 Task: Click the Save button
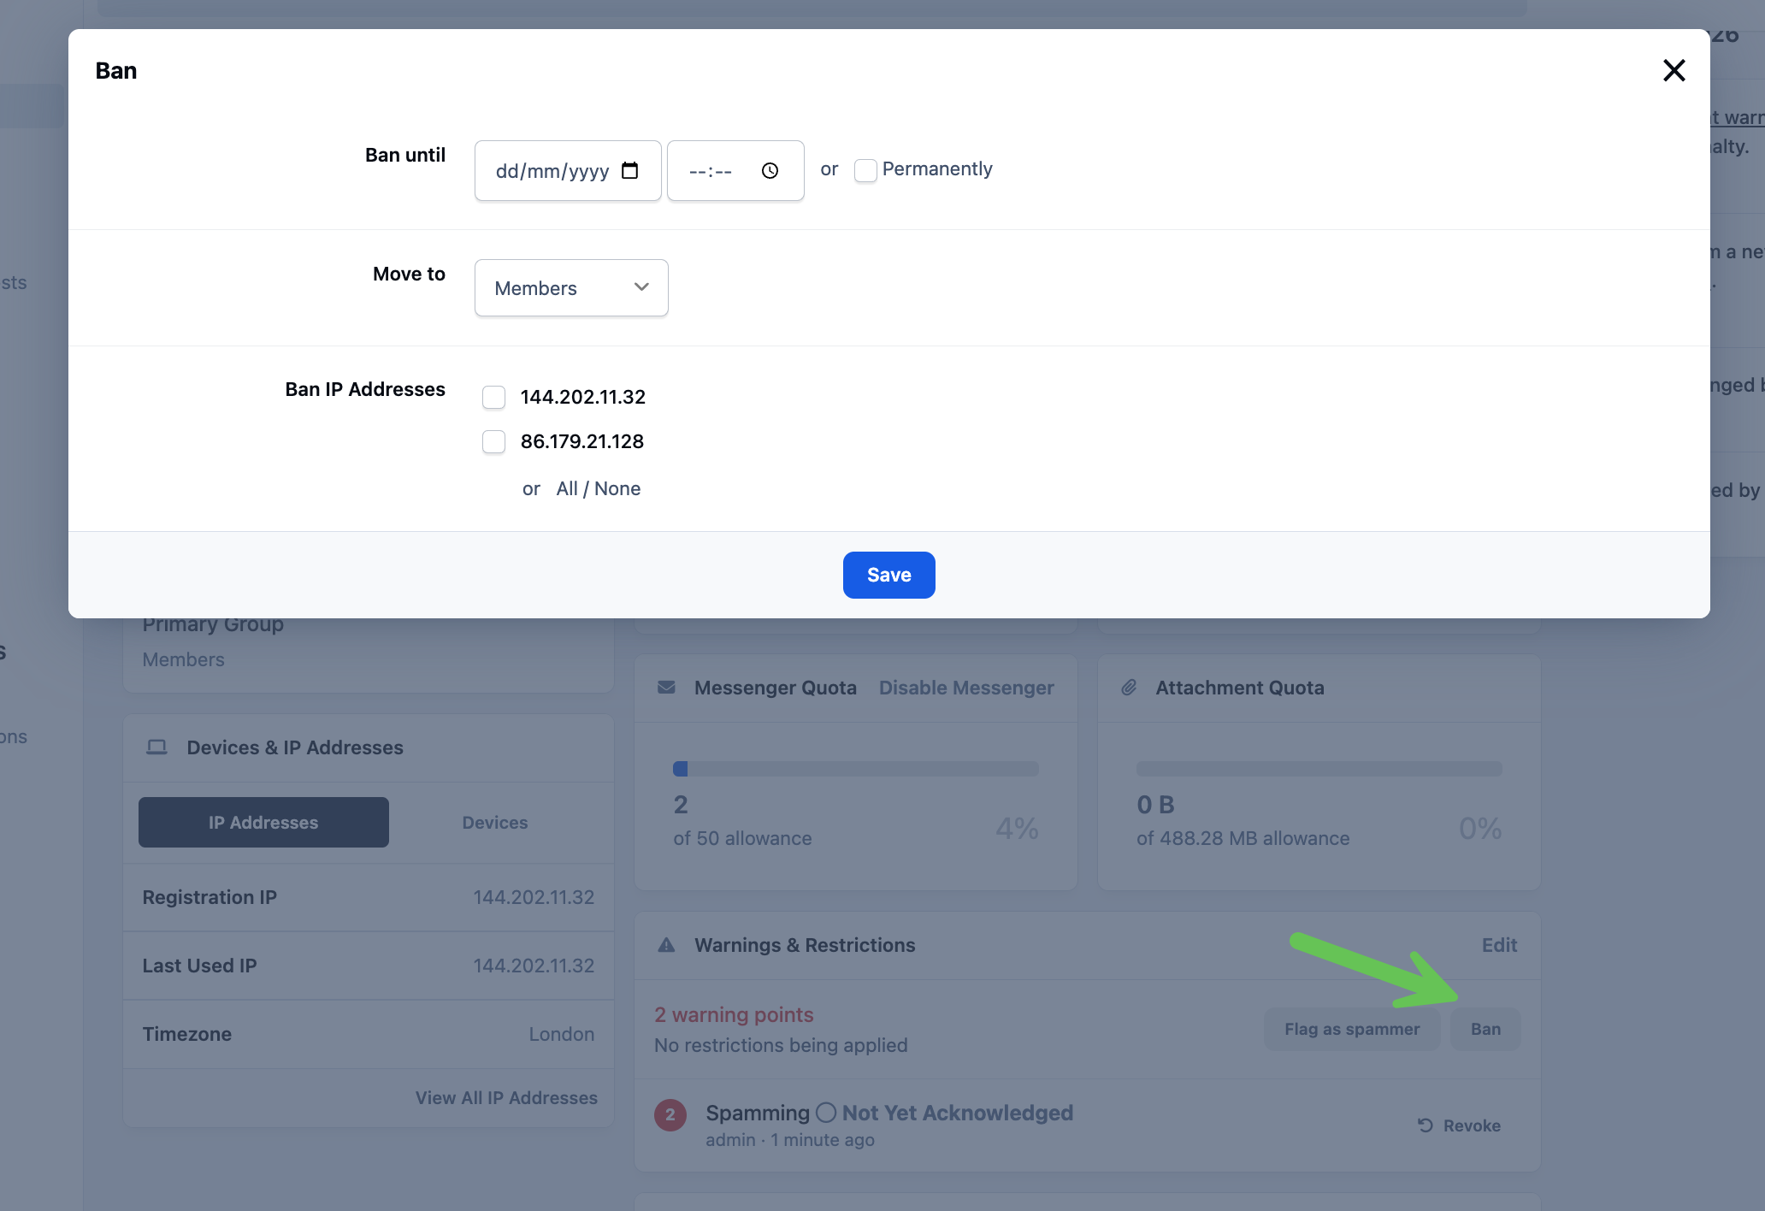[x=889, y=575]
